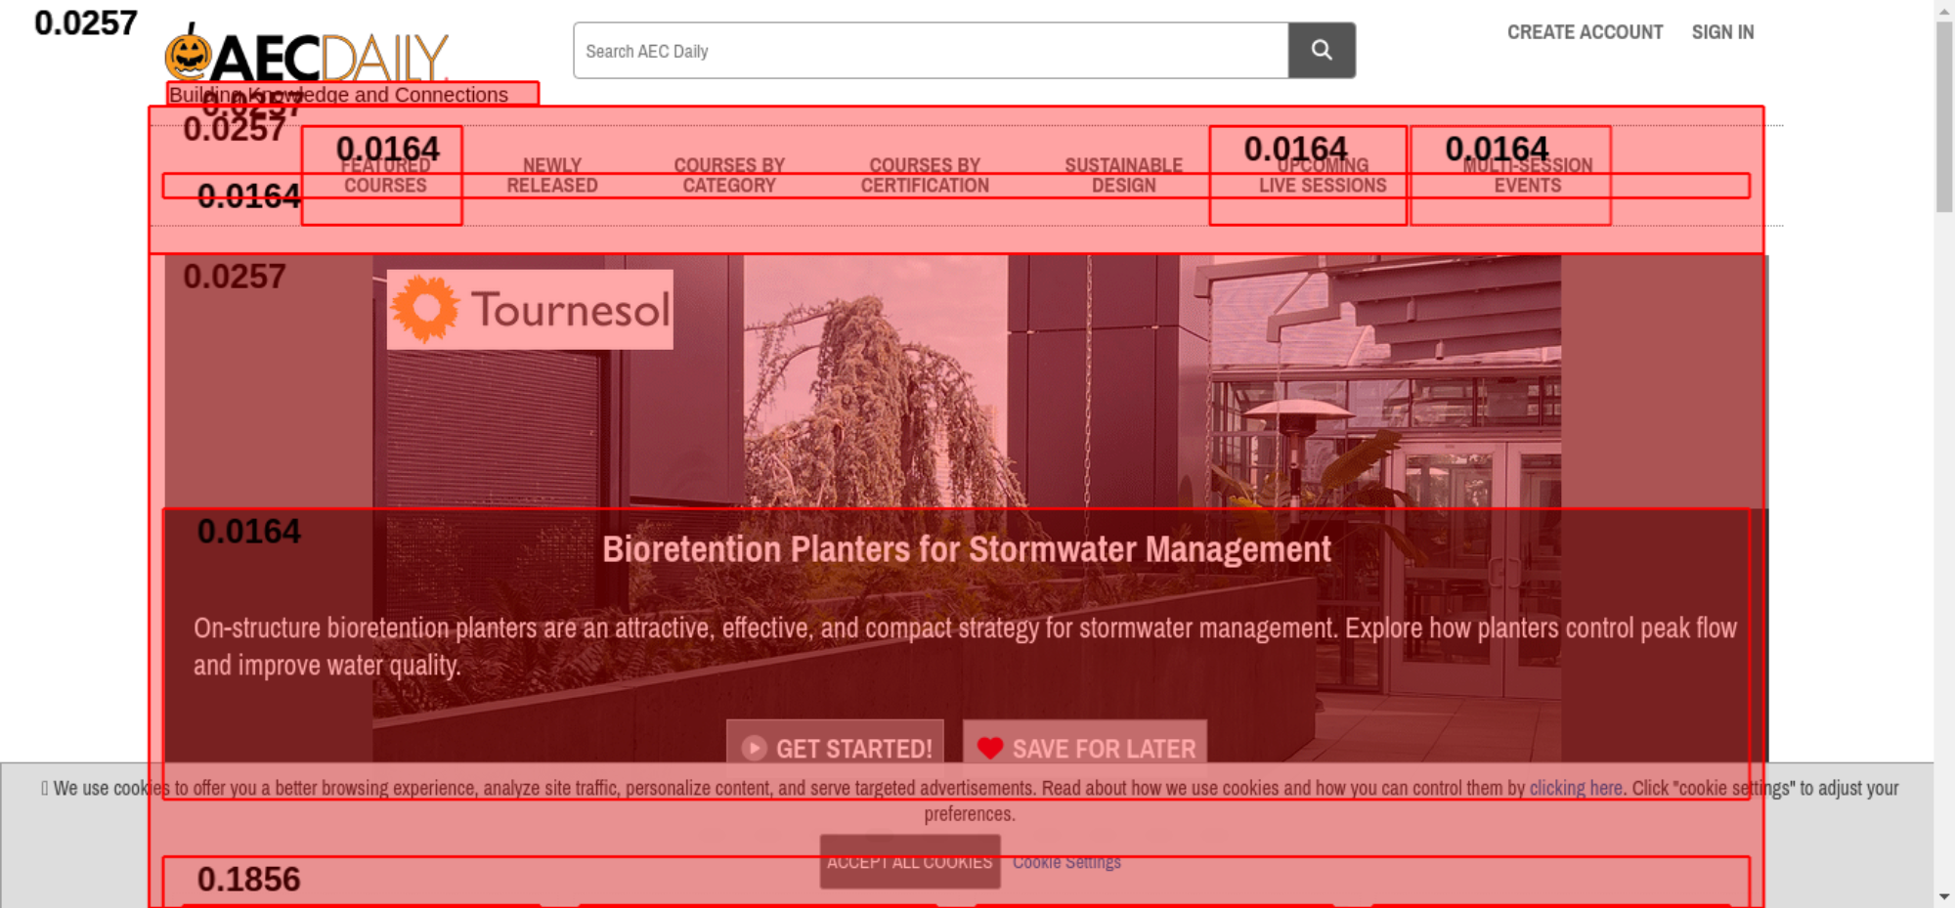Go to Upcoming Live Sessions
The image size is (1955, 908).
pyautogui.click(x=1322, y=175)
